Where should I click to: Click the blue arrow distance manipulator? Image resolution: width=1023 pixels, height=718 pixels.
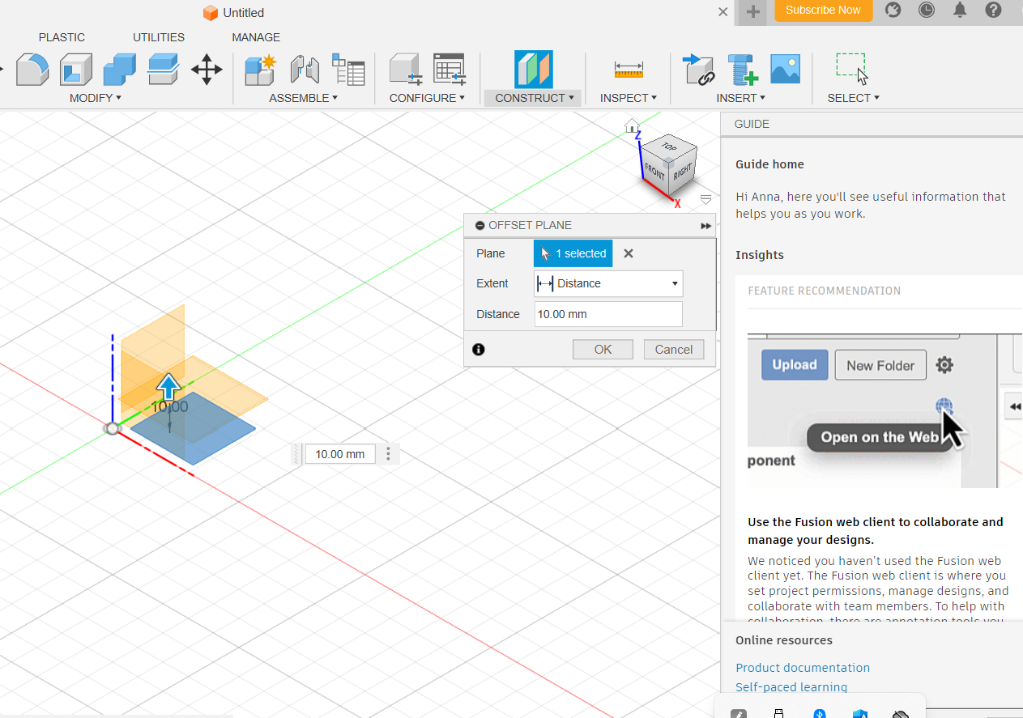point(168,386)
